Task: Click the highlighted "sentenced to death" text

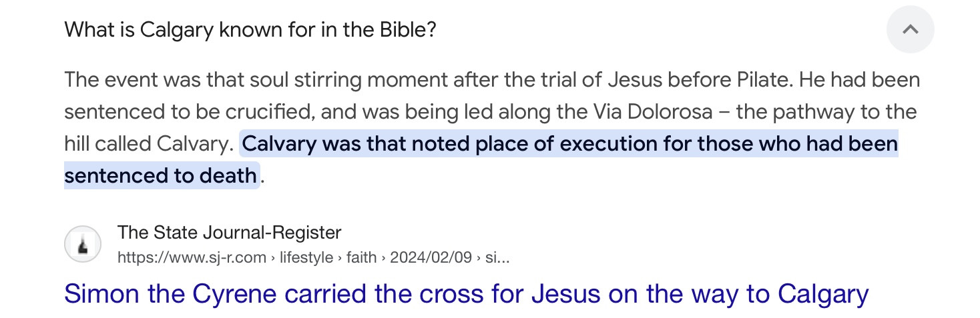Action: (160, 176)
